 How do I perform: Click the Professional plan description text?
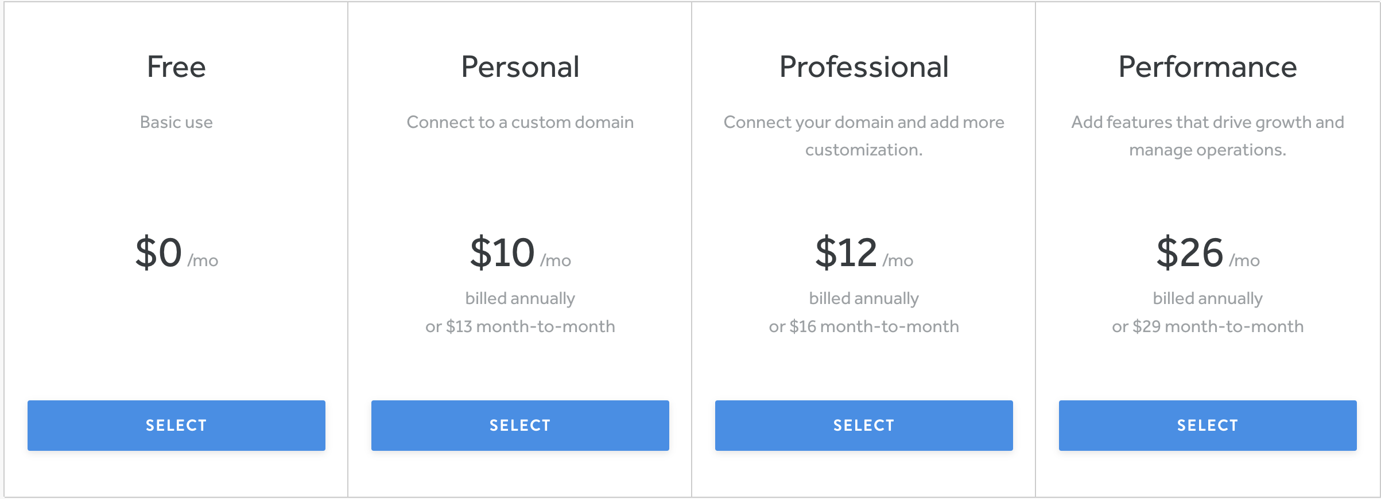pos(864,136)
